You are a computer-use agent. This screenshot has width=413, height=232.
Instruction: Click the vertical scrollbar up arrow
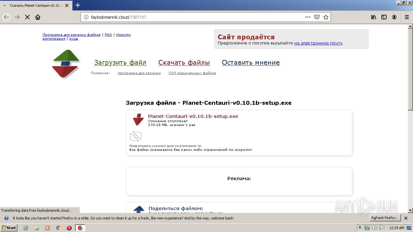(x=410, y=26)
